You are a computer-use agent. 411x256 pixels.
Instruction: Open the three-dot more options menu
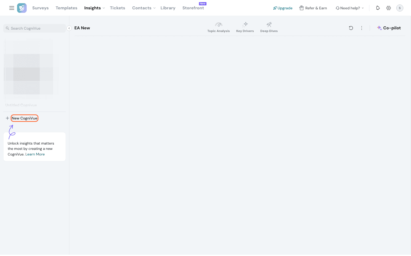point(362,28)
